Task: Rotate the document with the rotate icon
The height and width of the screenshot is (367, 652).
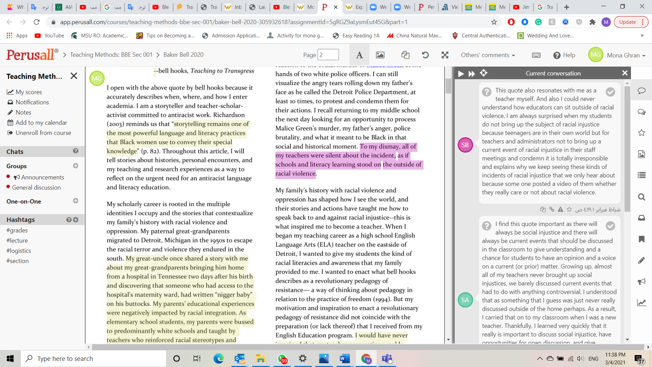Action: (x=425, y=55)
